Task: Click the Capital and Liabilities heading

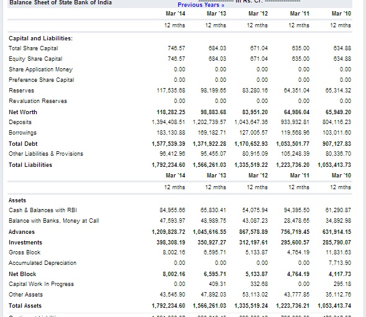Action: coord(40,38)
